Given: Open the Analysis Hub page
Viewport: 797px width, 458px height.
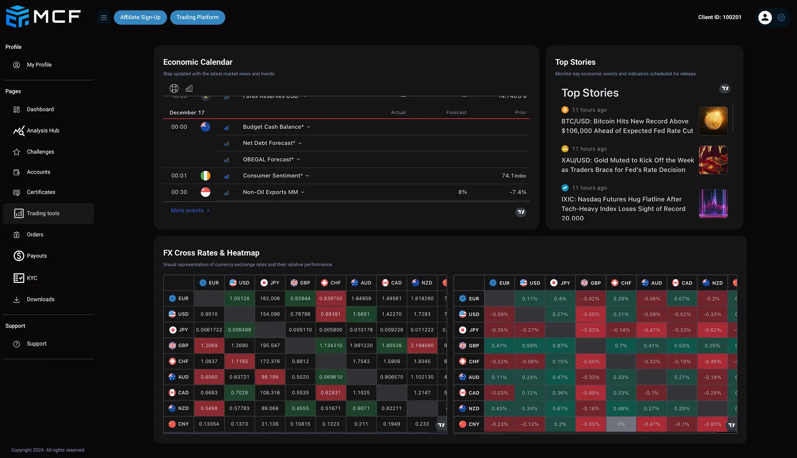Looking at the screenshot, I should point(43,130).
